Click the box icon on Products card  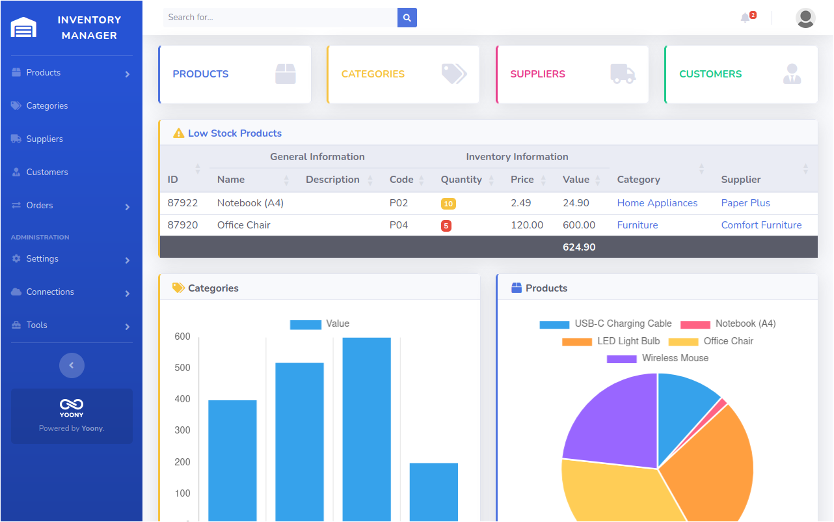click(286, 74)
